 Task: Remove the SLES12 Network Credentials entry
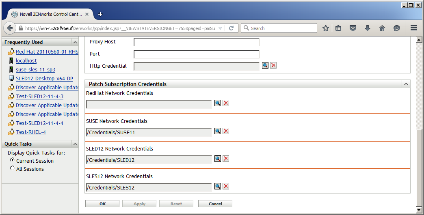point(226,186)
